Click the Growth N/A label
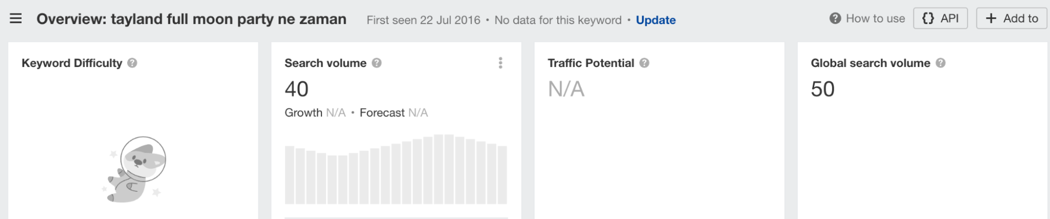Viewport: 1050px width, 219px height. pyautogui.click(x=315, y=113)
